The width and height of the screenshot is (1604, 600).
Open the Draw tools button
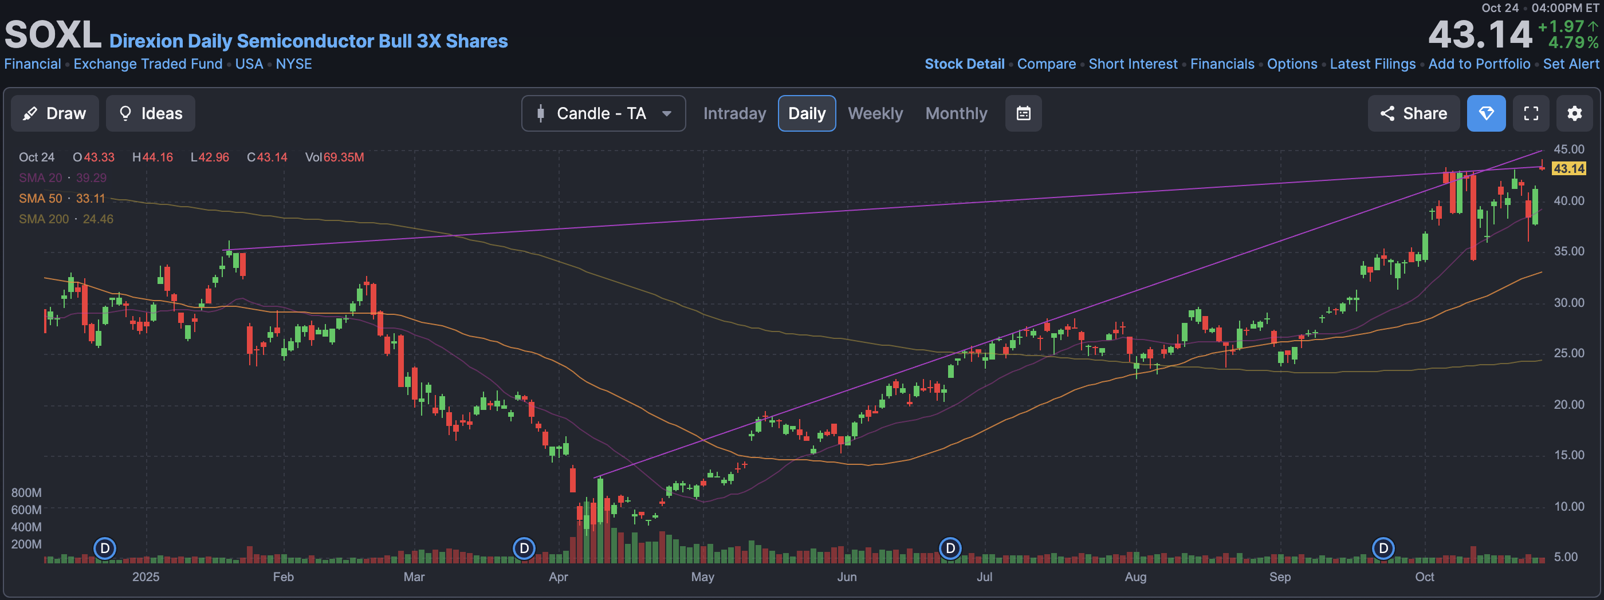click(55, 113)
